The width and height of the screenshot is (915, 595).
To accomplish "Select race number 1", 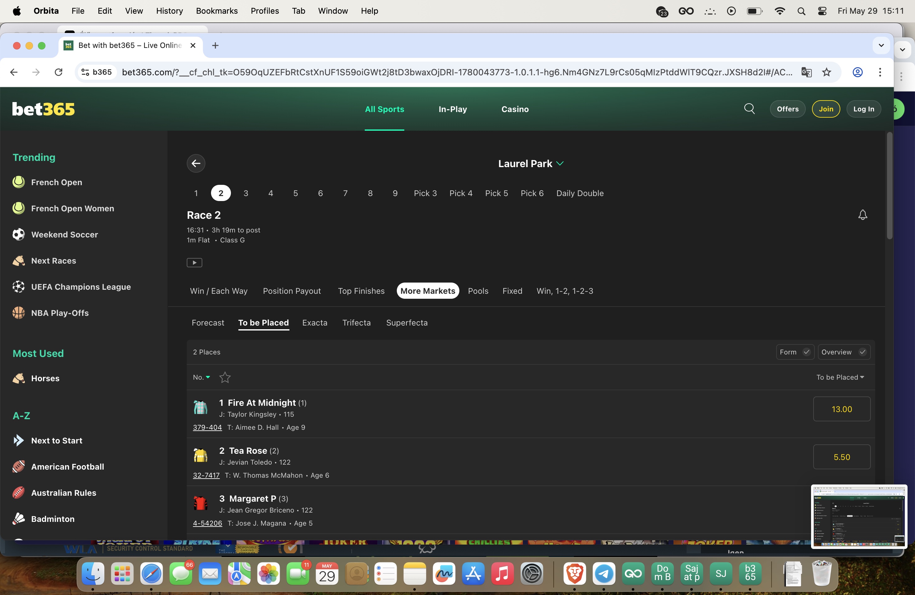I will (196, 193).
